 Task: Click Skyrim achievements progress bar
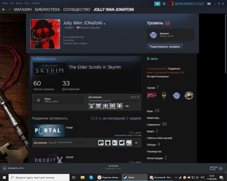click(114, 101)
